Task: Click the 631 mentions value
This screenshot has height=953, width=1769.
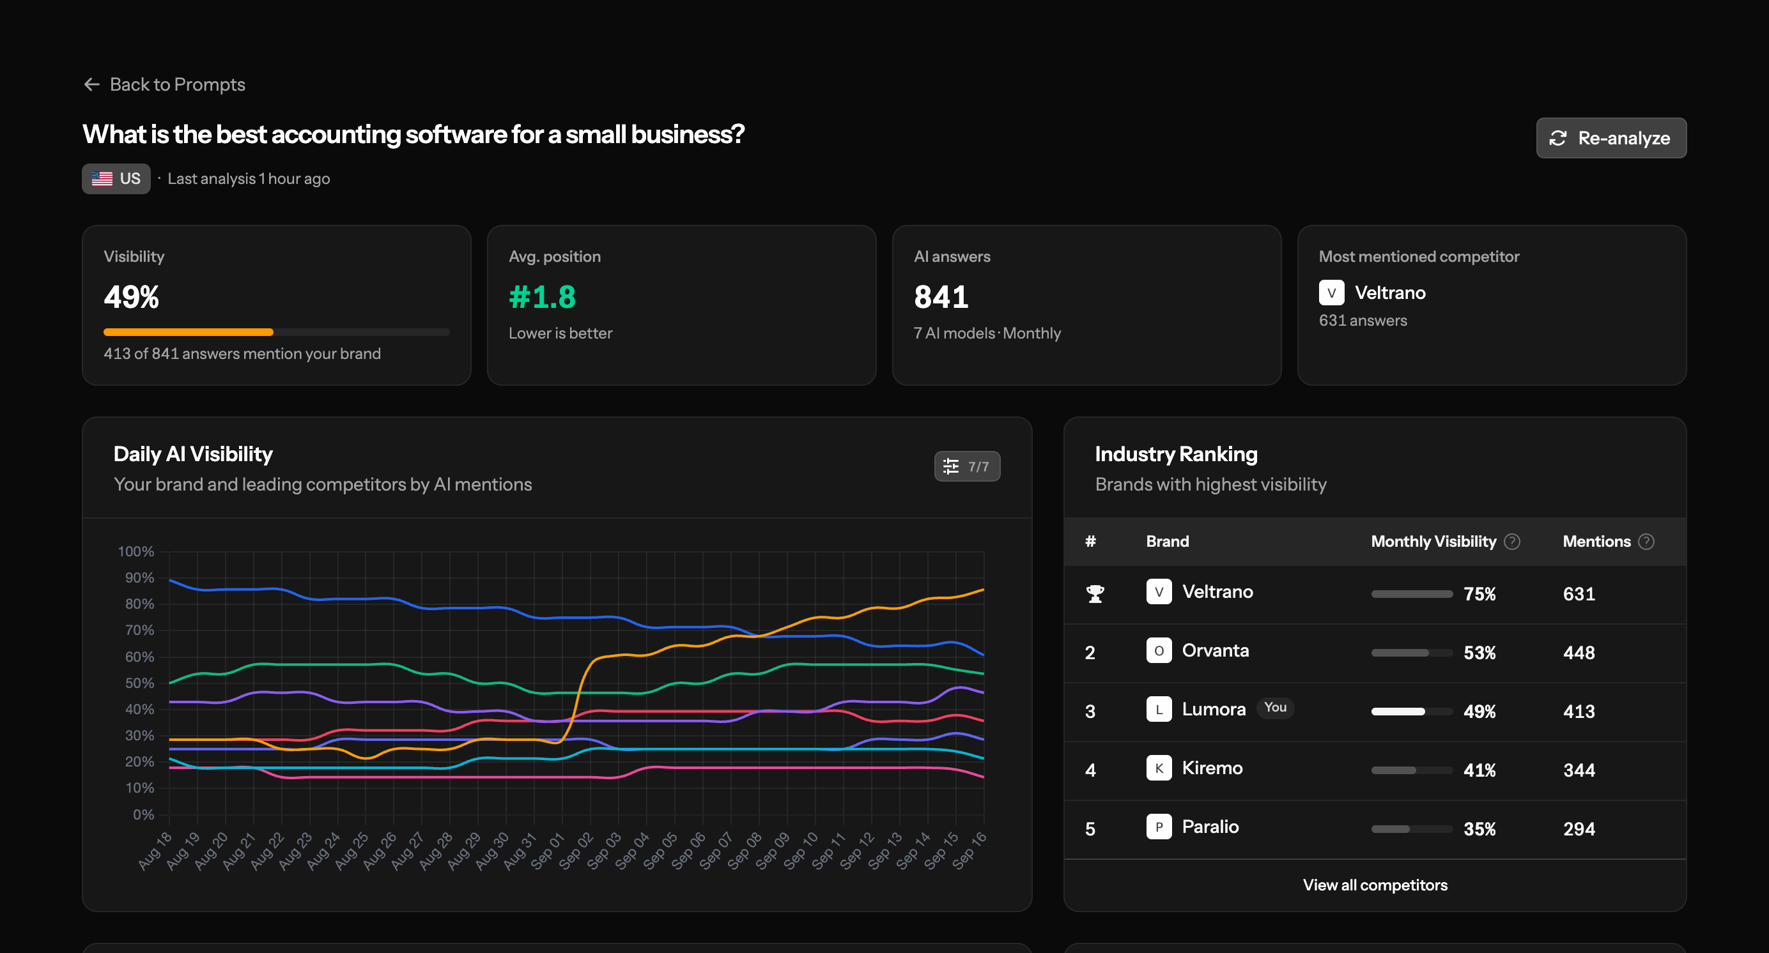Action: coord(1579,594)
